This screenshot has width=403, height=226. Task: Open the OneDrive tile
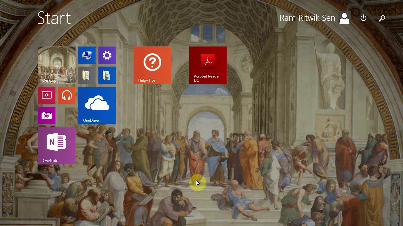[97, 105]
